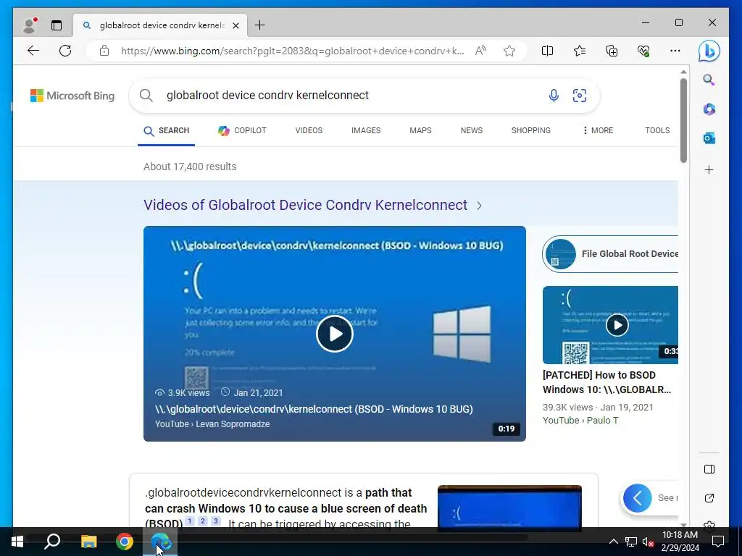The image size is (742, 556).
Task: Switch to the MAPS tab
Action: tap(420, 130)
